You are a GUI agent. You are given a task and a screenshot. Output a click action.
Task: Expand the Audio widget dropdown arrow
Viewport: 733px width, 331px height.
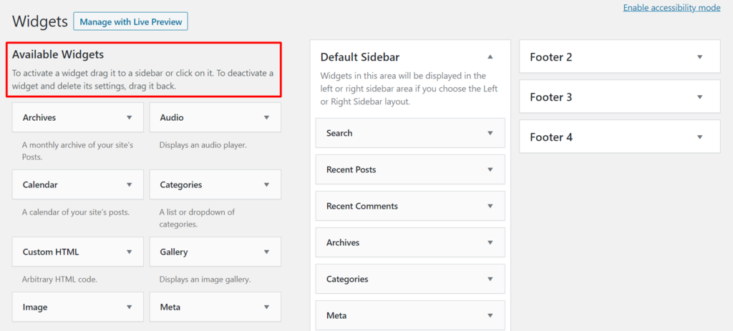tap(266, 117)
